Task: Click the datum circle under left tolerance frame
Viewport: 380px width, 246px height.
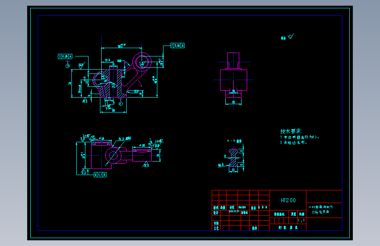Action: point(67,66)
